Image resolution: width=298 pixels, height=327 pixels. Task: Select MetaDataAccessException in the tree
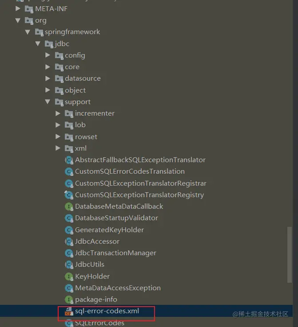pyautogui.click(x=118, y=288)
